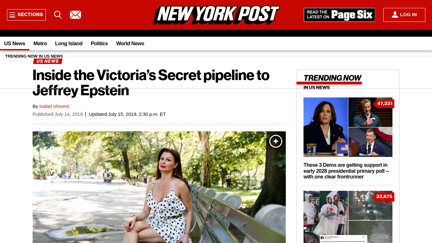Click the New York Post logo

pyautogui.click(x=216, y=15)
